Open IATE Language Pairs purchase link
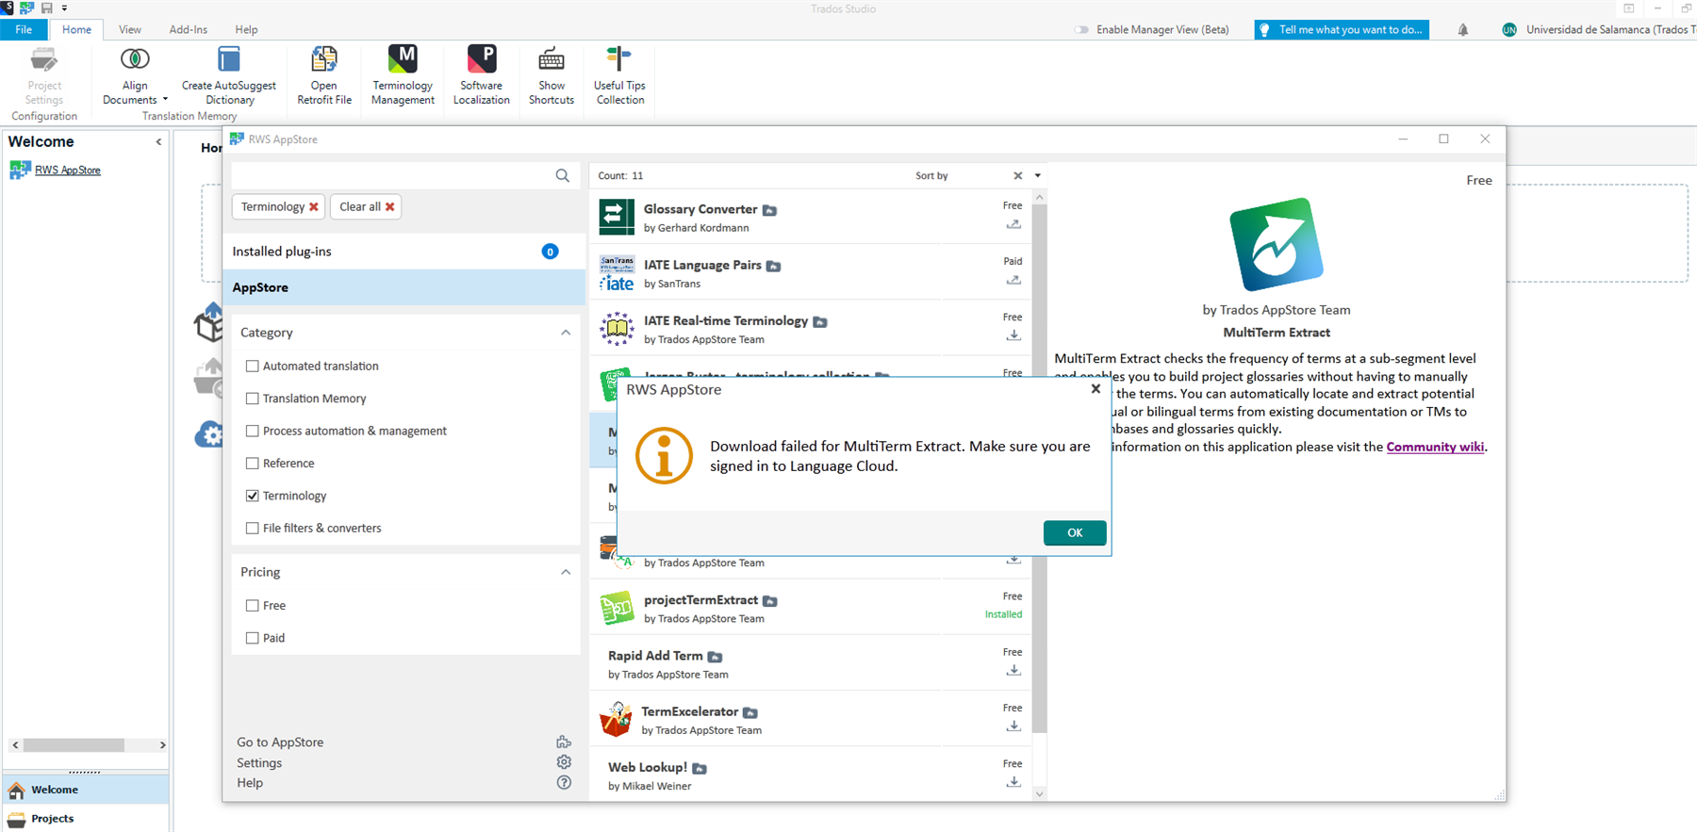This screenshot has width=1697, height=832. click(1013, 280)
